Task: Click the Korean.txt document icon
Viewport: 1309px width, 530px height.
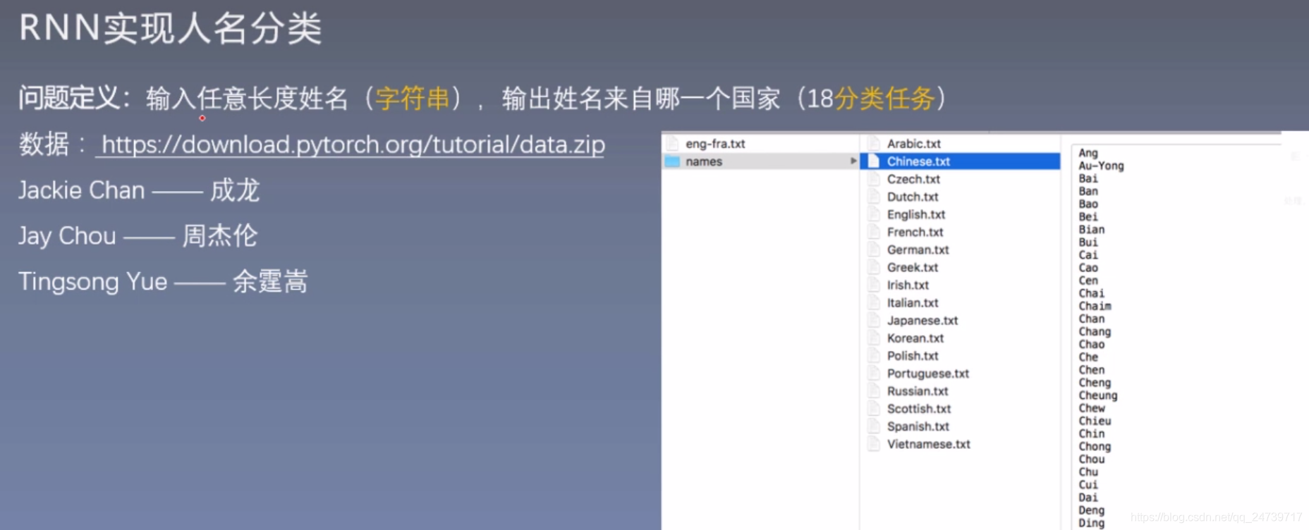Action: tap(874, 338)
